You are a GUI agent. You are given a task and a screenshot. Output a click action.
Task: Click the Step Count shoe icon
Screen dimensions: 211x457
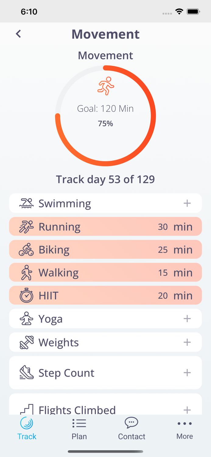click(26, 372)
